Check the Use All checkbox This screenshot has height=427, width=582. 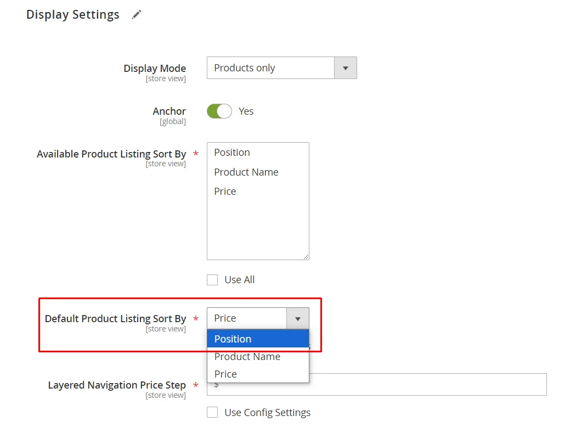[212, 280]
